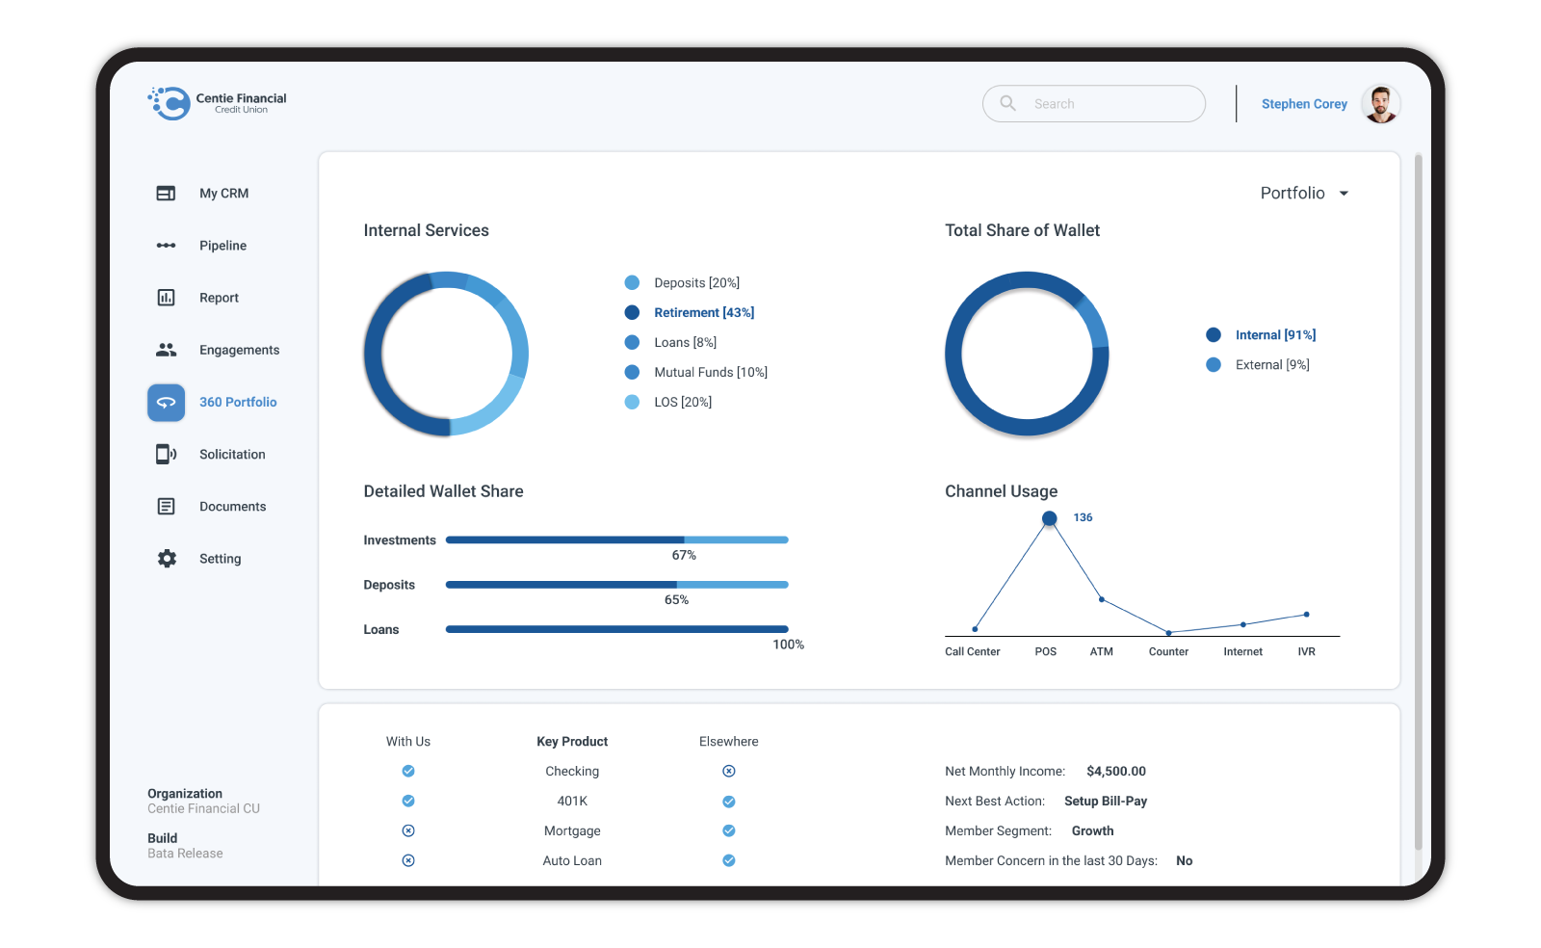Click the Counter chart data point
Image resolution: width=1541 pixels, height=948 pixels.
1168,633
